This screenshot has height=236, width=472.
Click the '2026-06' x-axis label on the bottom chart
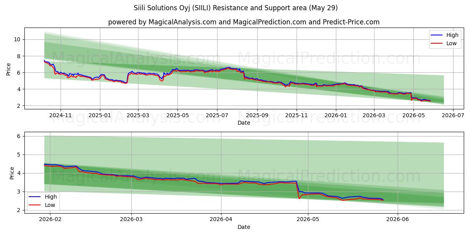point(398,220)
